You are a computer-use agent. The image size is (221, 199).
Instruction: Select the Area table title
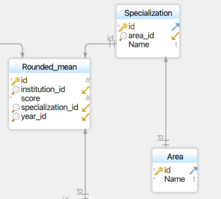(175, 157)
